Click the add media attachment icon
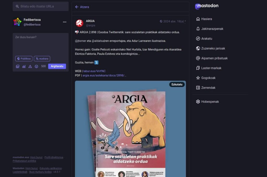 [17, 66]
